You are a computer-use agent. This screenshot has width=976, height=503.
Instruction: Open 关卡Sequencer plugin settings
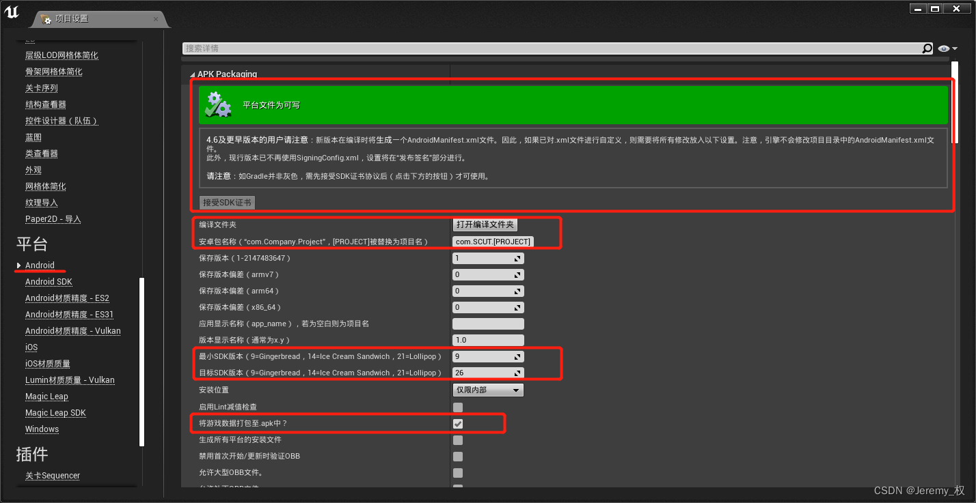pos(53,476)
